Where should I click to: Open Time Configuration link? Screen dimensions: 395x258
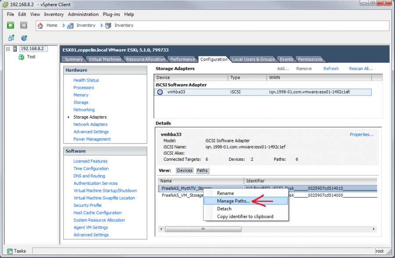pyautogui.click(x=91, y=169)
